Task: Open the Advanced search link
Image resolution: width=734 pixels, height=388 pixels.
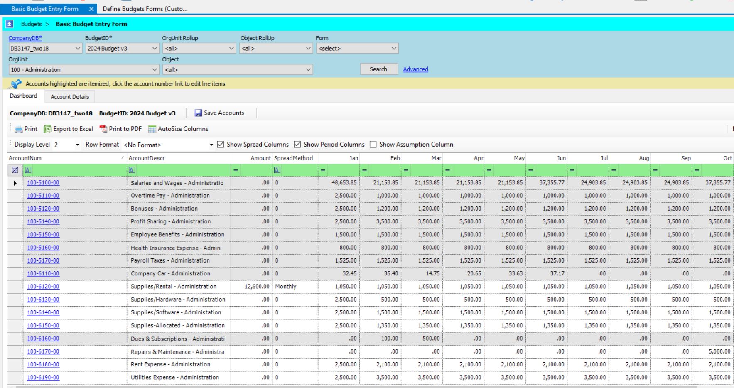Action: [x=415, y=69]
